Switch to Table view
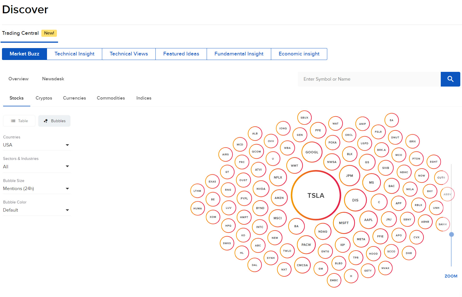 click(x=19, y=121)
